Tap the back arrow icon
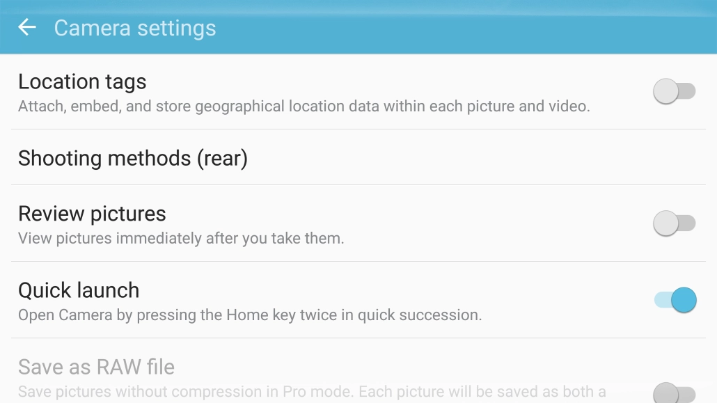 point(27,27)
